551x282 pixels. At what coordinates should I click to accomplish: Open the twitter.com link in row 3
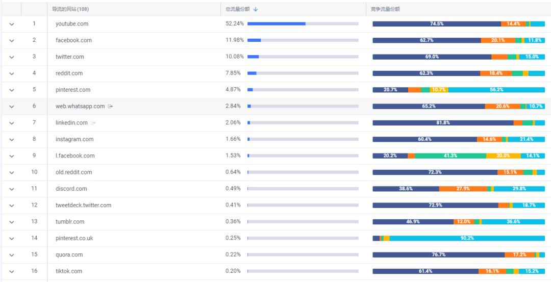[70, 57]
